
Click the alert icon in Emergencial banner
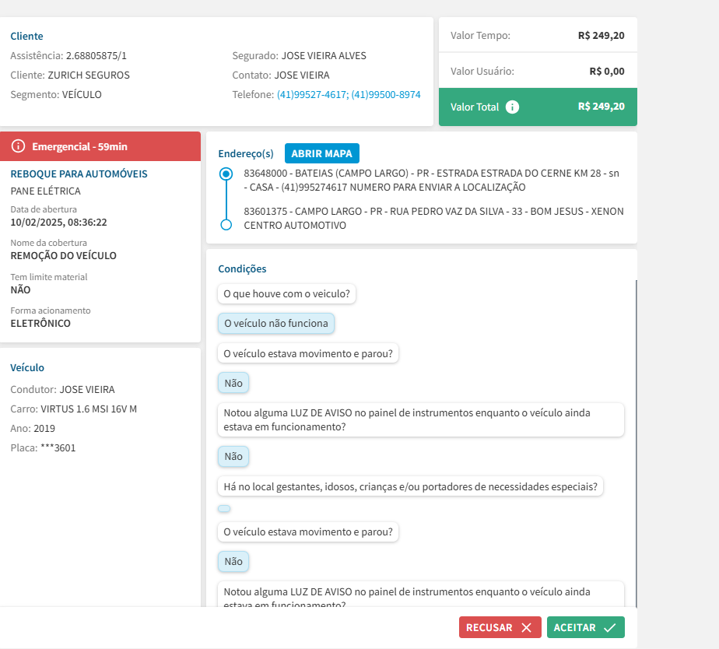click(x=19, y=146)
